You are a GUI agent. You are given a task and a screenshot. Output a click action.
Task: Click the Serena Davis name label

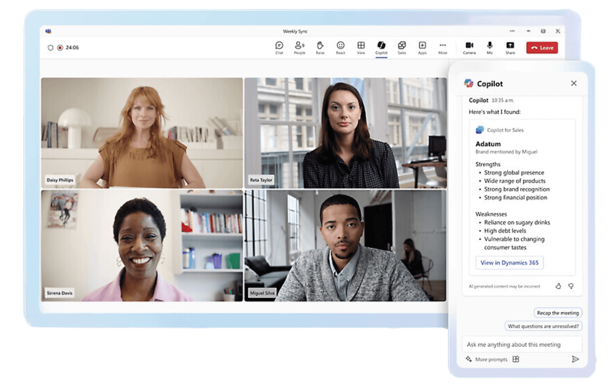(60, 293)
